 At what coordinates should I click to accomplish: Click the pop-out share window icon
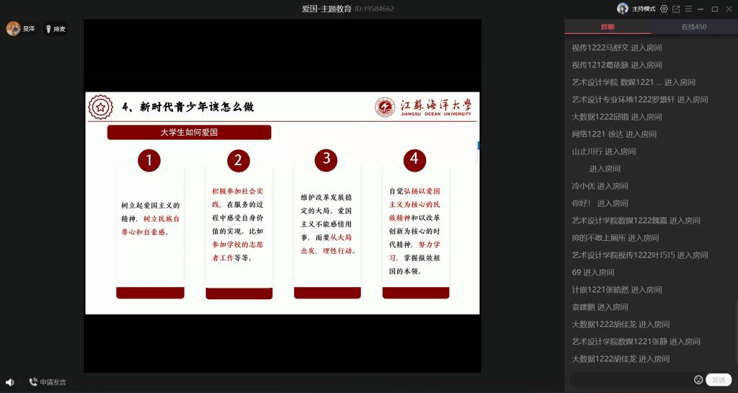click(676, 9)
